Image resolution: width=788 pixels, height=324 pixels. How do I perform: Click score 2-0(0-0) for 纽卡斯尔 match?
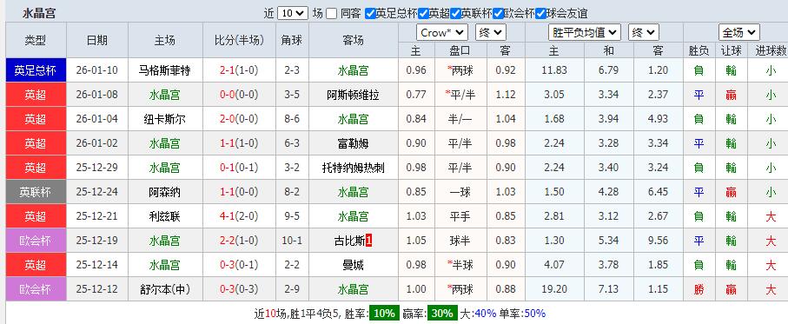pyautogui.click(x=239, y=119)
